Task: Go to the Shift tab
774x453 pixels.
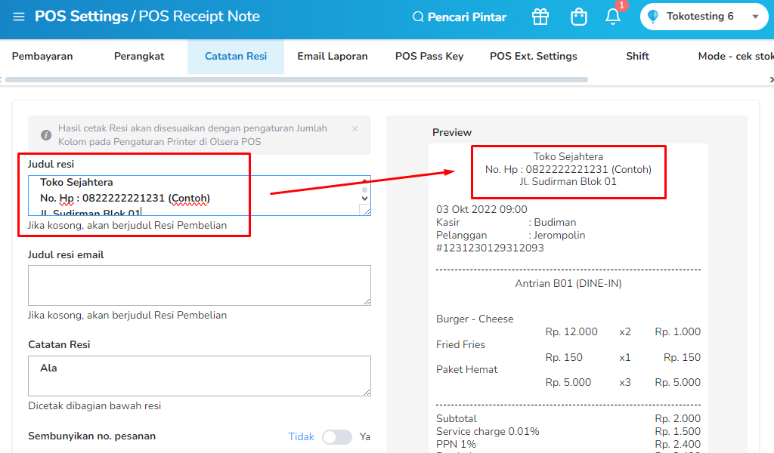Action: click(x=637, y=56)
